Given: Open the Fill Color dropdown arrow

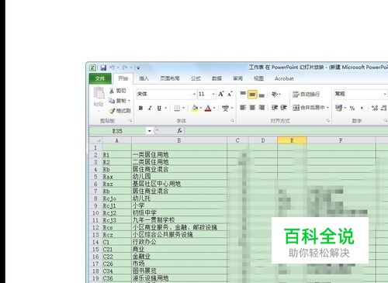Looking at the screenshot, I should pos(201,109).
